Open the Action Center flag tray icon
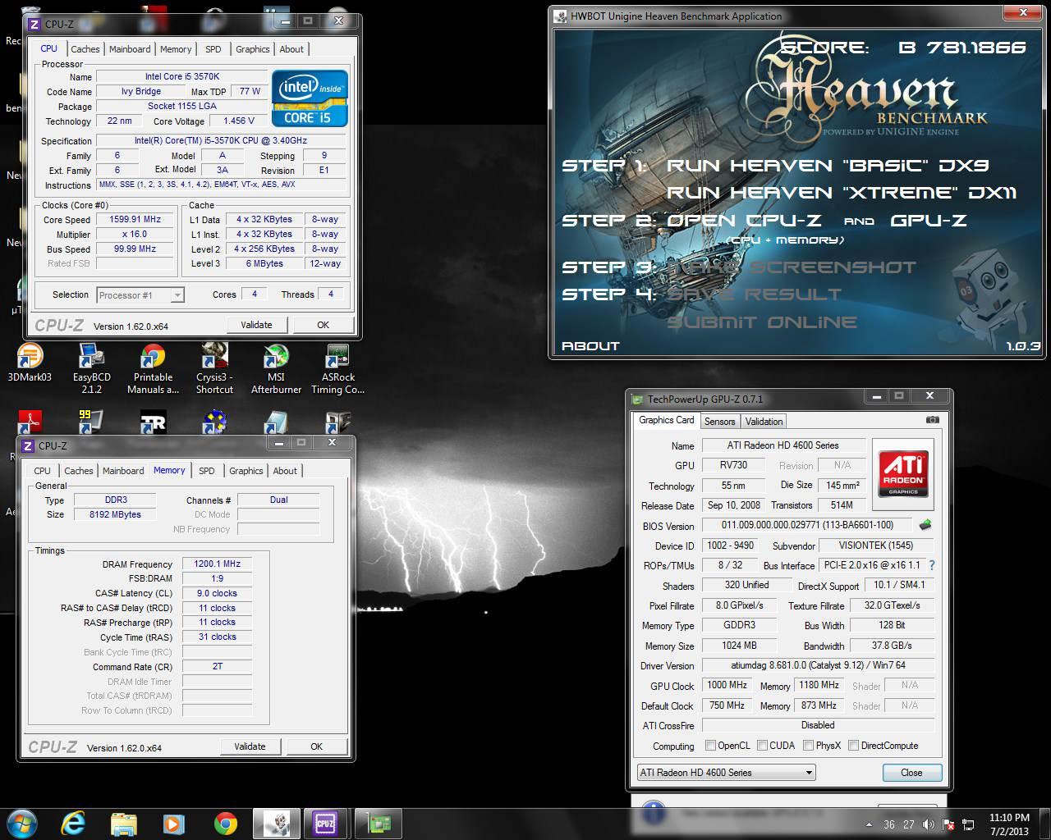 tap(948, 824)
